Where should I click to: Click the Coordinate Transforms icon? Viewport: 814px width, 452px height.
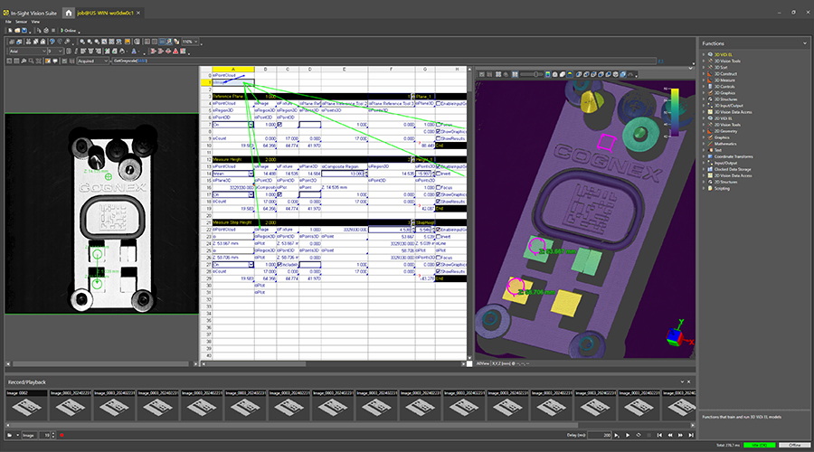[711, 156]
